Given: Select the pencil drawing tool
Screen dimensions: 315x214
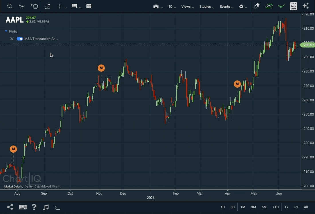Looking at the screenshot, I should (x=48, y=6).
